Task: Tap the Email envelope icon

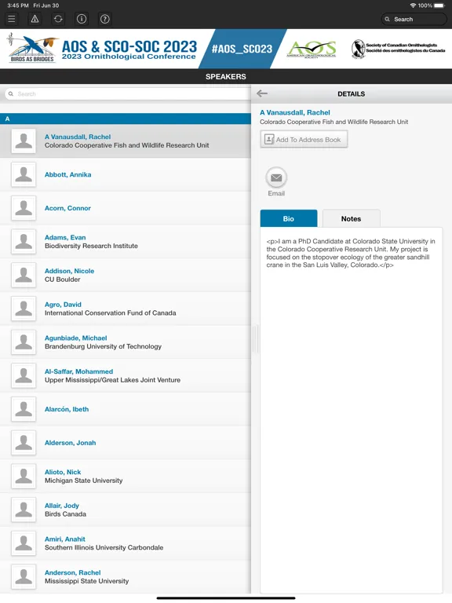Action: click(276, 177)
